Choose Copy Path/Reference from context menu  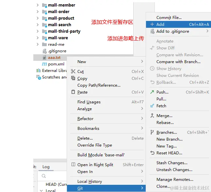pos(106,85)
